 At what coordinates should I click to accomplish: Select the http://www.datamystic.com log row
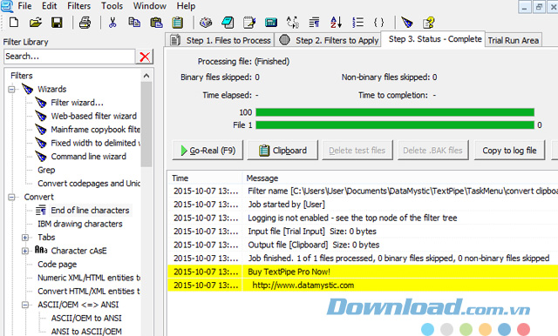363,286
